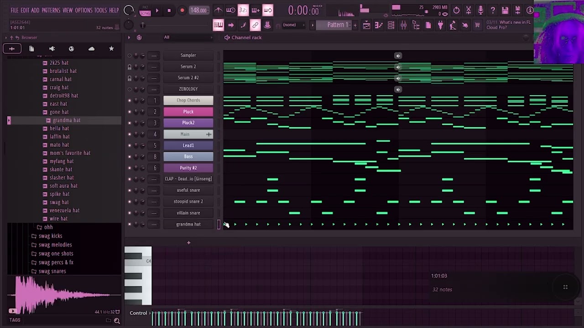Click the browser search magnifier icon

pyautogui.click(x=117, y=321)
